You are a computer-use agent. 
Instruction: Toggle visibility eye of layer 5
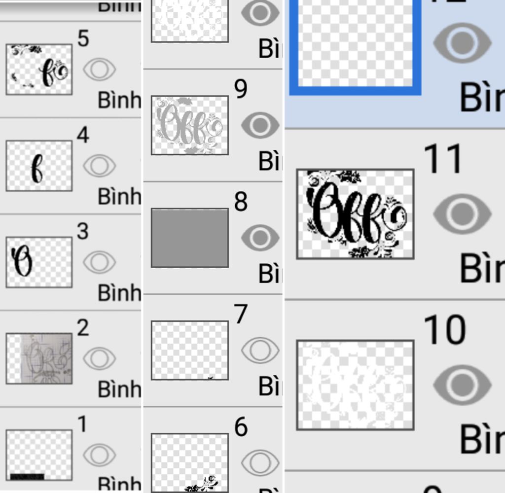coord(99,69)
